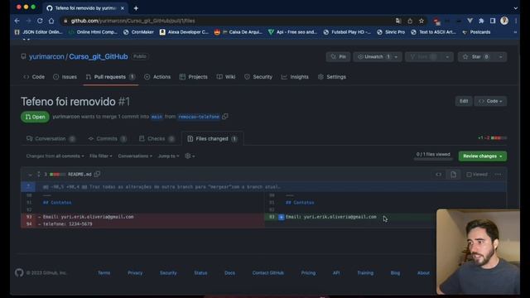
Task: Copy the remocao-telefone branch name icon
Action: click(x=225, y=116)
